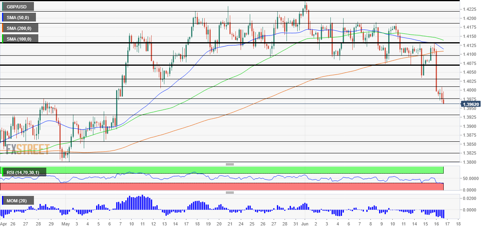Viewport: 488px width, 229px height.
Task: Click the 1.4100 price axis label
Action: (x=469, y=54)
